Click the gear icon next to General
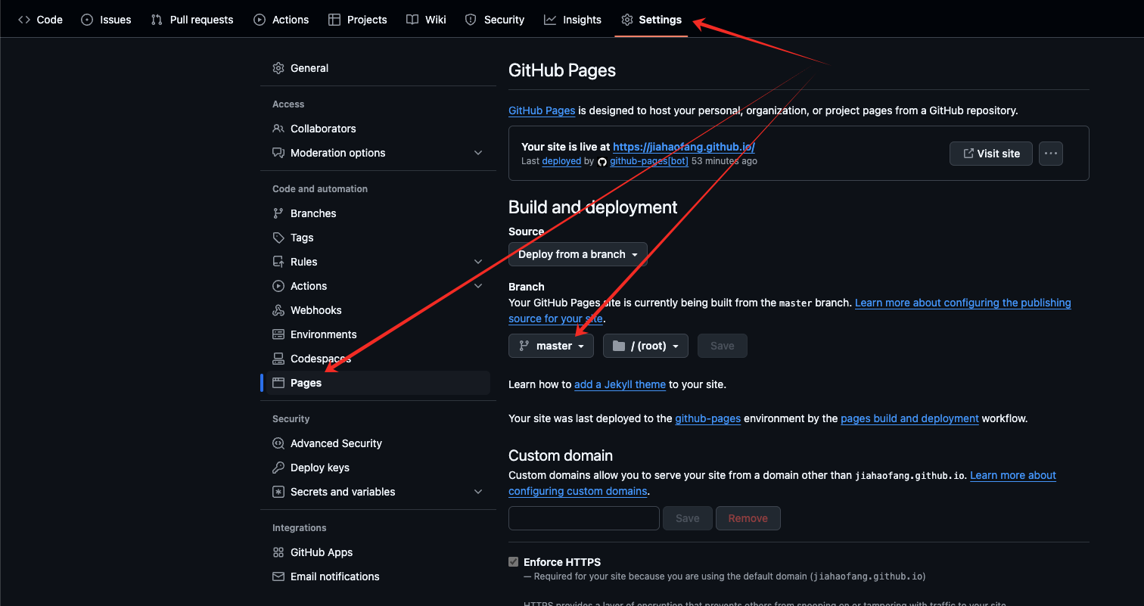This screenshot has width=1144, height=606. click(x=278, y=68)
